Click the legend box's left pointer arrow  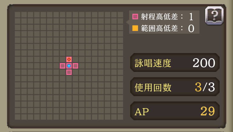[128, 22]
